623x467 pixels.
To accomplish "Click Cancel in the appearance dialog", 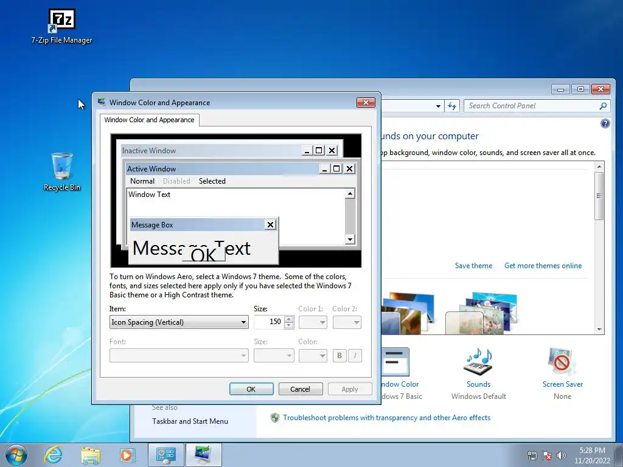I will (x=301, y=389).
